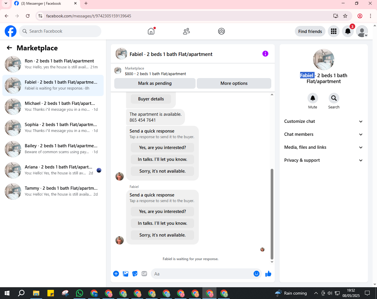Expand the Chat members section
The width and height of the screenshot is (377, 299).
(x=324, y=134)
